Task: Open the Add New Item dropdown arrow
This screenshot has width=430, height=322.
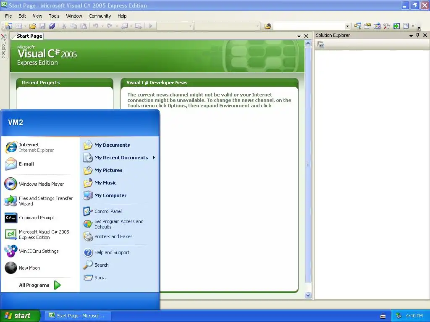Action: (x=25, y=26)
